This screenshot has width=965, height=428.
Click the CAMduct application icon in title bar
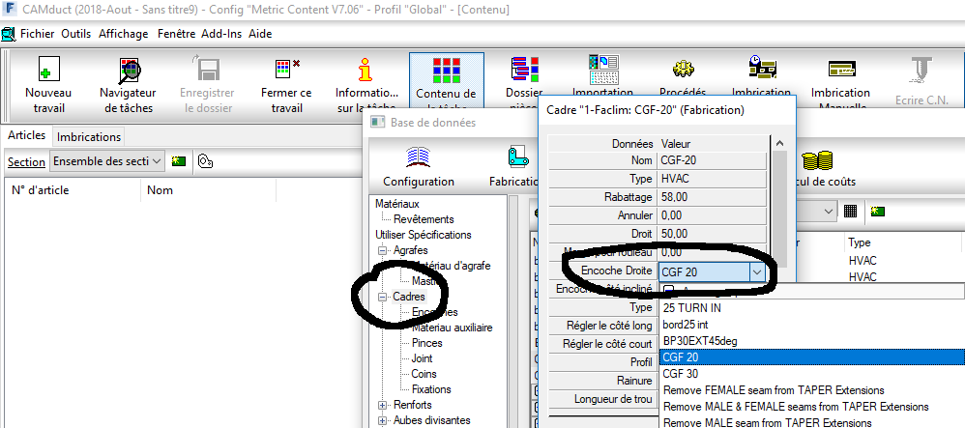pos(10,10)
